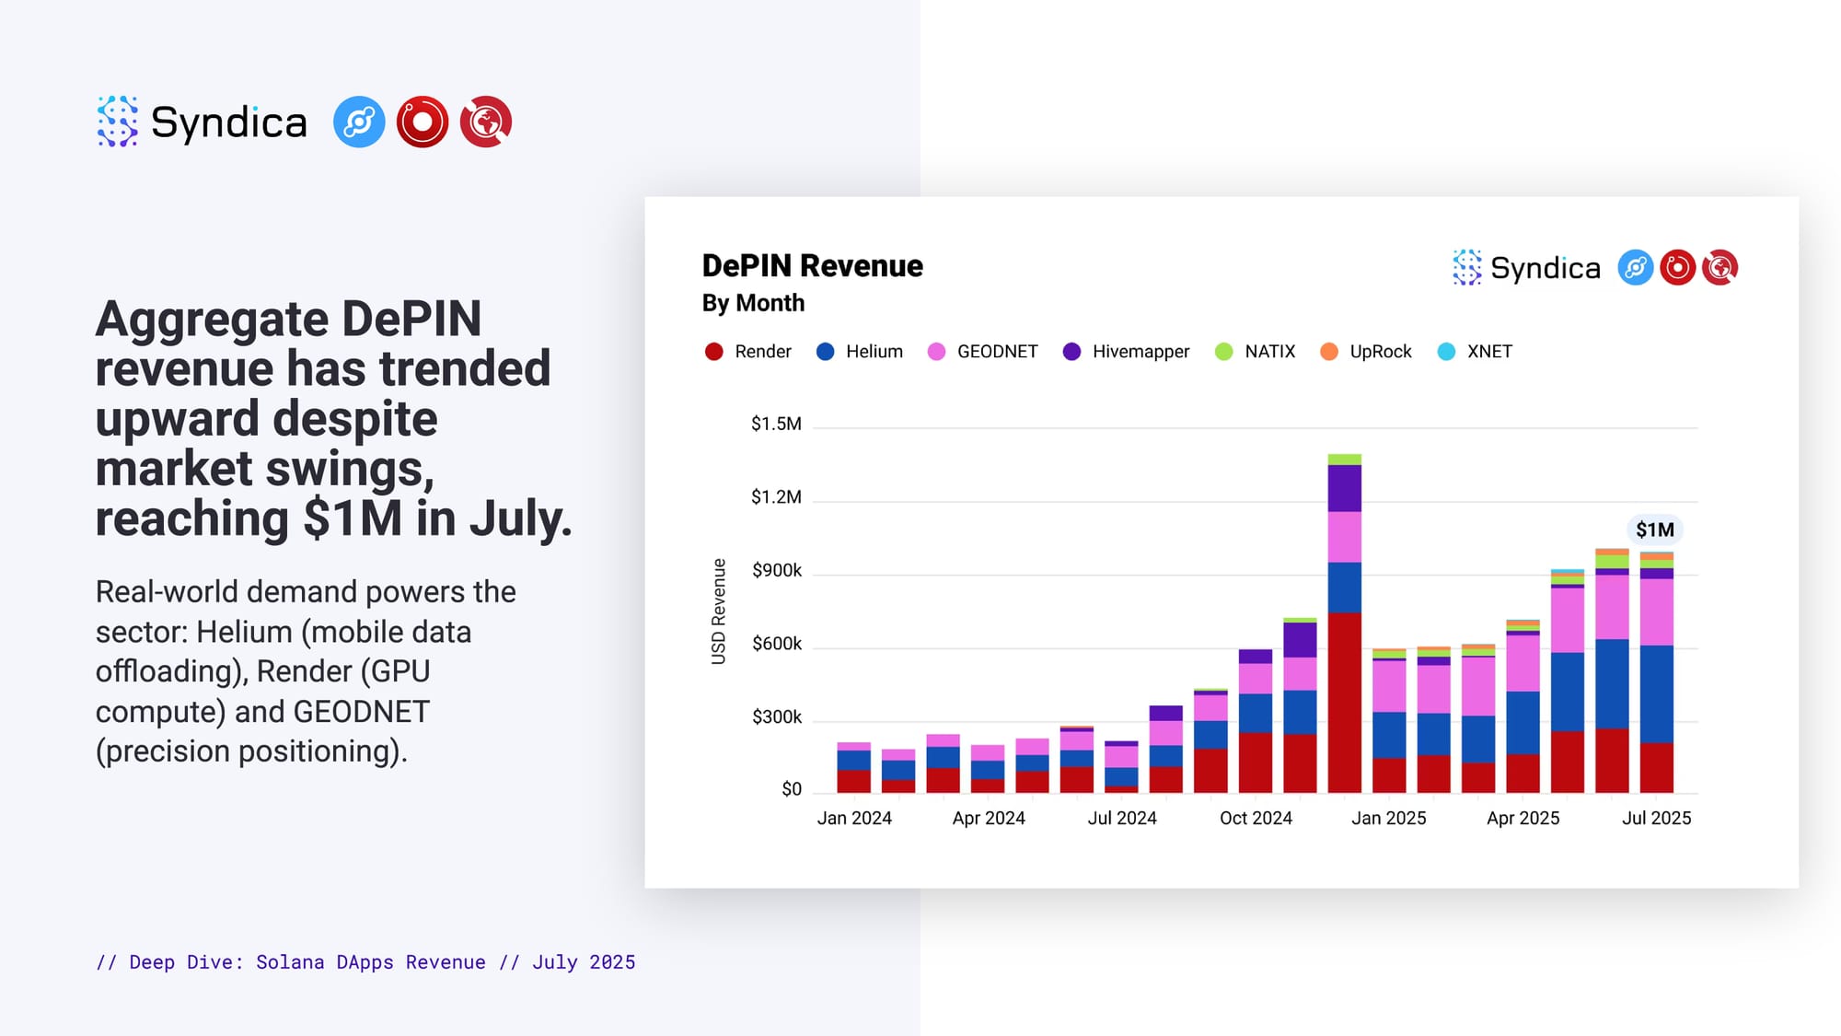Click the Hivemapper legend label
The height and width of the screenshot is (1036, 1841).
tap(1140, 352)
